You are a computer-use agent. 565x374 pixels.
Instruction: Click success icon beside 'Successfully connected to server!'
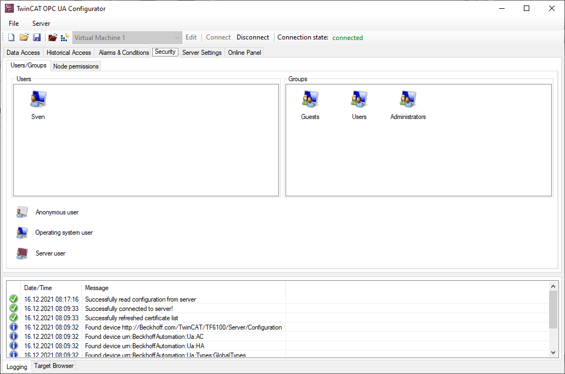pyautogui.click(x=14, y=309)
